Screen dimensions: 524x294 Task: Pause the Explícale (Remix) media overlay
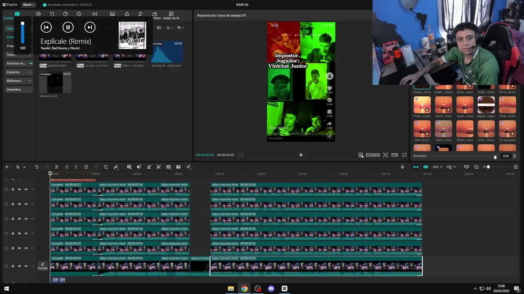click(68, 27)
